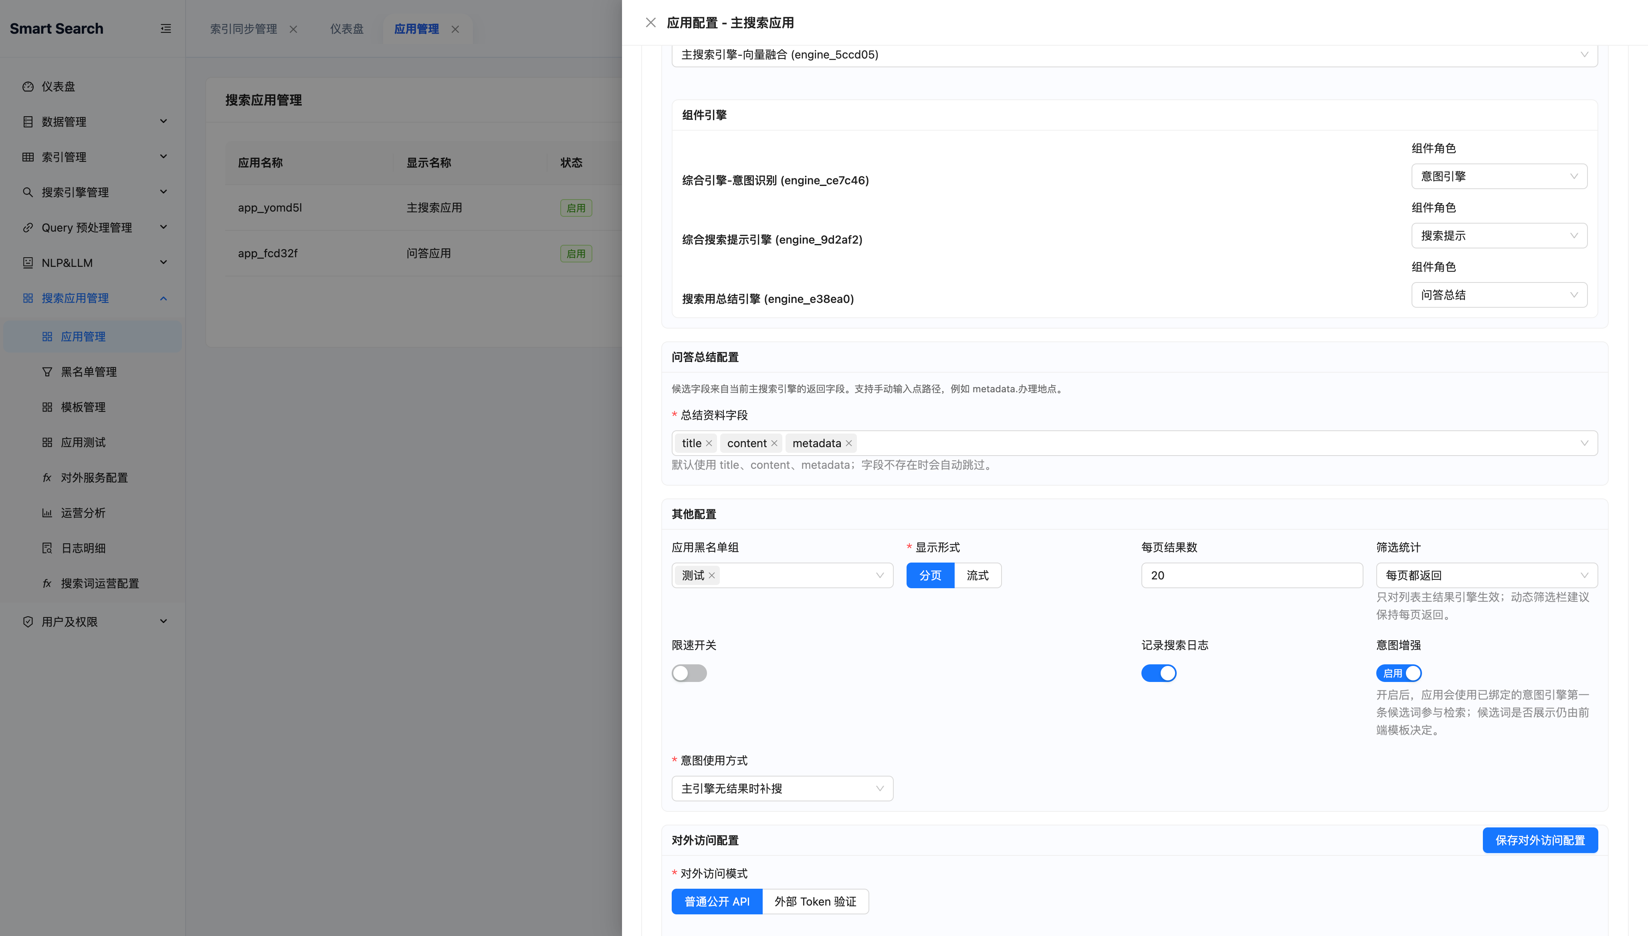Open the 应用黑名单组 dropdown
Image resolution: width=1648 pixels, height=936 pixels.
click(782, 575)
